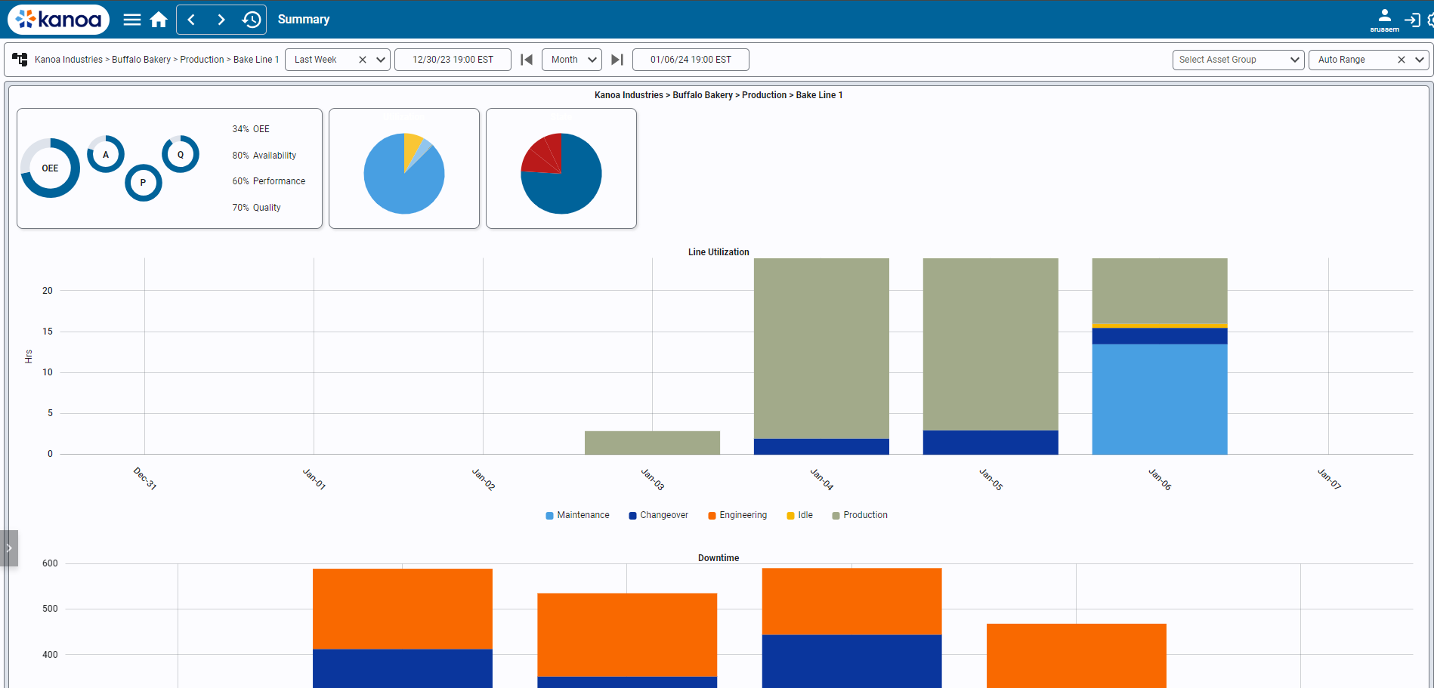The image size is (1434, 688).
Task: Click the Performance P donut gauge
Action: point(143,183)
